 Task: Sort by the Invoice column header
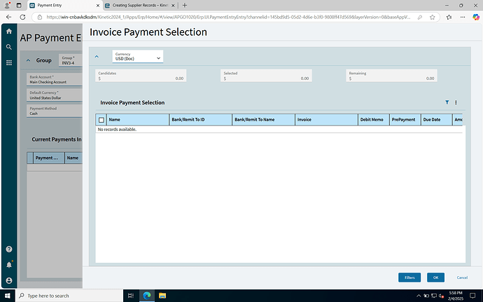coord(326,120)
